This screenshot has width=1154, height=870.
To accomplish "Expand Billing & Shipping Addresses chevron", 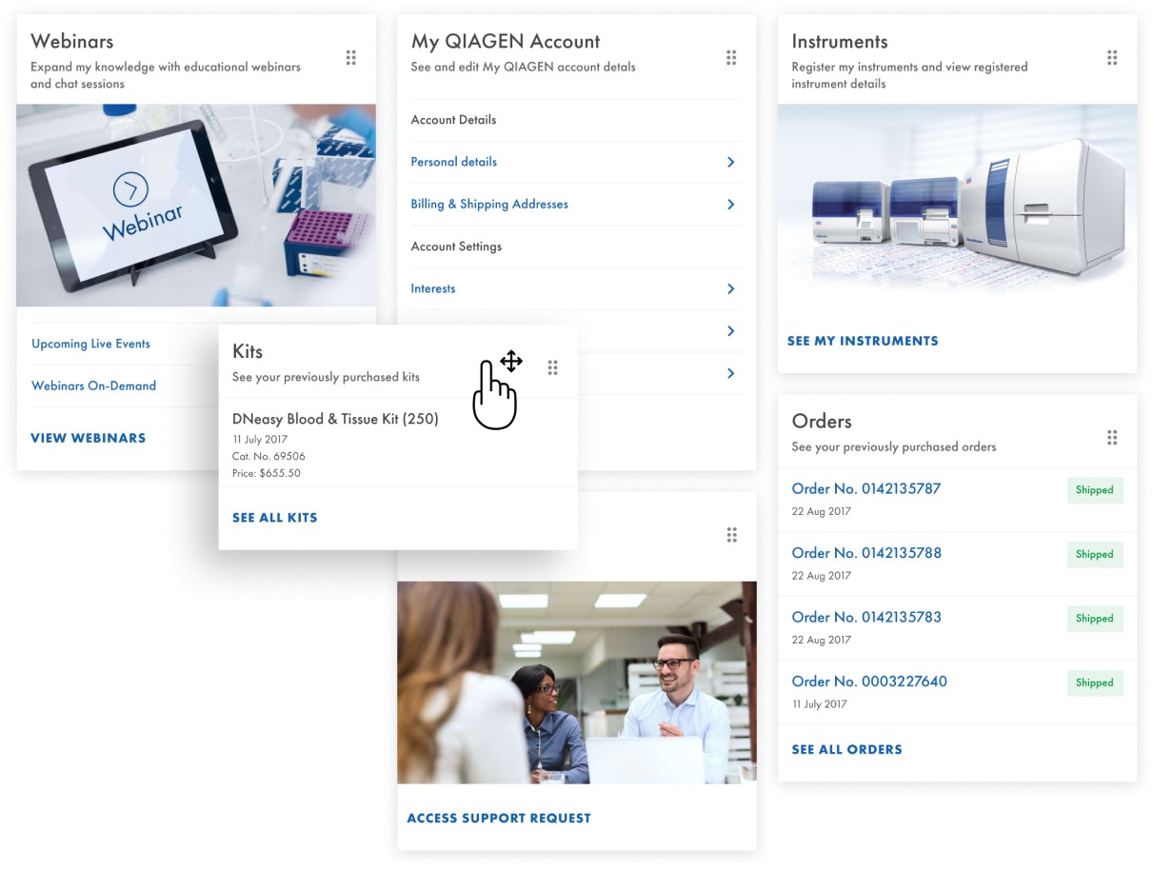I will 730,205.
